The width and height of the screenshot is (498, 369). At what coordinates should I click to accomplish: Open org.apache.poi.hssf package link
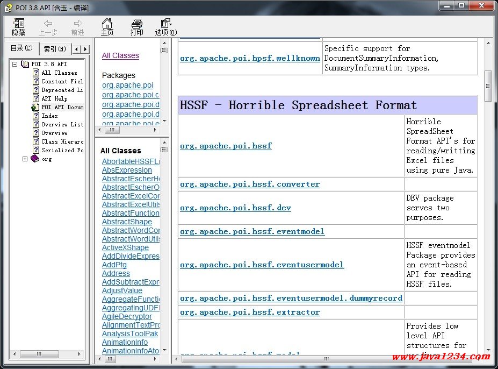pyautogui.click(x=226, y=146)
